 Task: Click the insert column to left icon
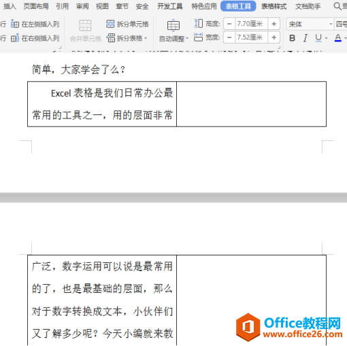(15, 24)
